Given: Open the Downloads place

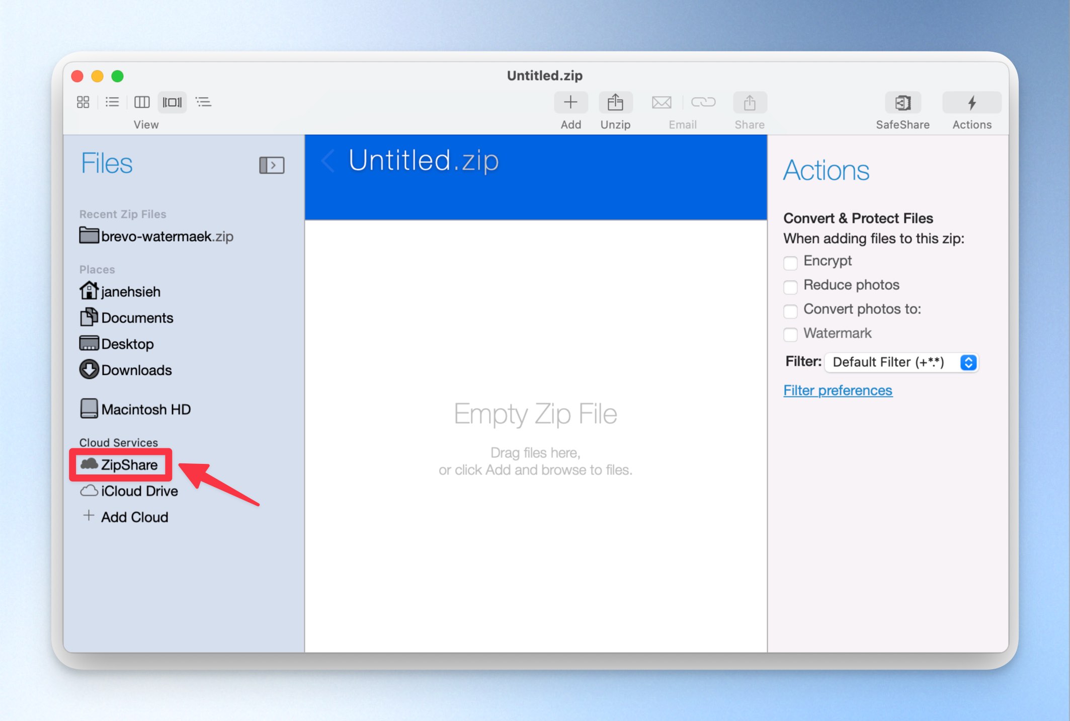Looking at the screenshot, I should 126,370.
